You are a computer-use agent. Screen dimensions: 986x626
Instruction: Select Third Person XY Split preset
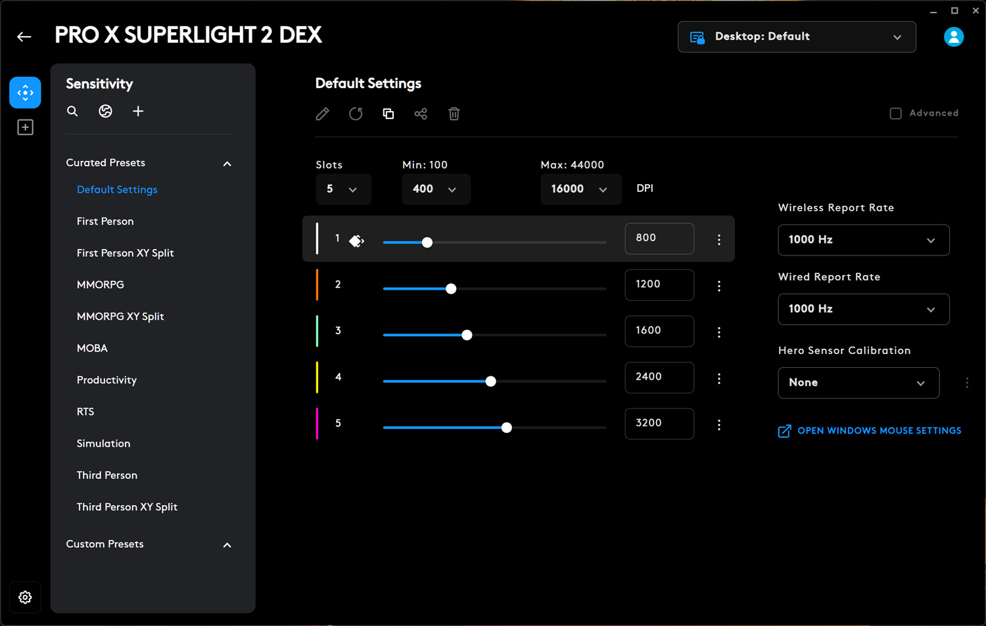(127, 507)
